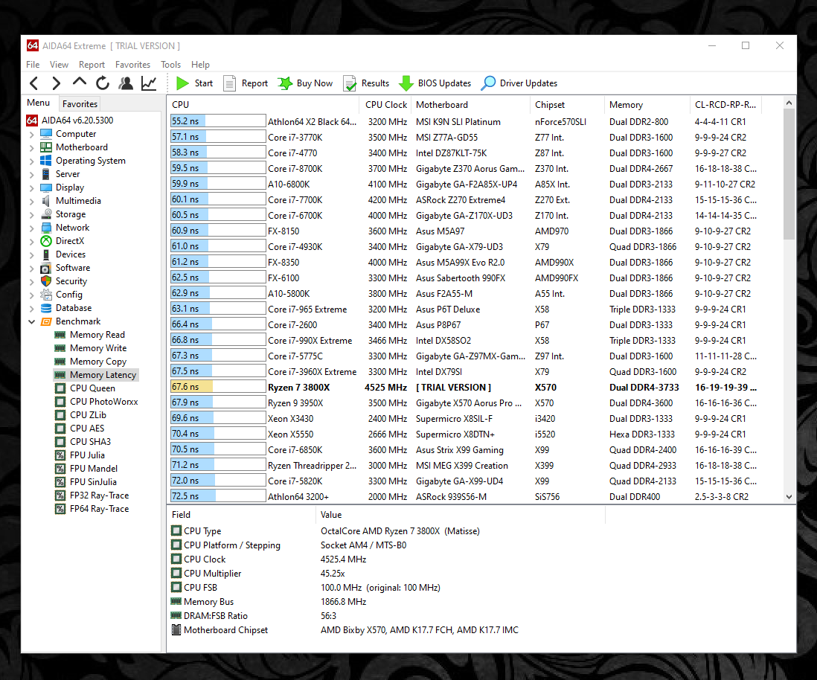Click the BIOS Updates button label
Image resolution: width=817 pixels, height=680 pixels.
tap(444, 83)
